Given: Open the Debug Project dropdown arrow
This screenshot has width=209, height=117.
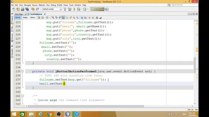Looking at the screenshot, I should pos(82,9).
